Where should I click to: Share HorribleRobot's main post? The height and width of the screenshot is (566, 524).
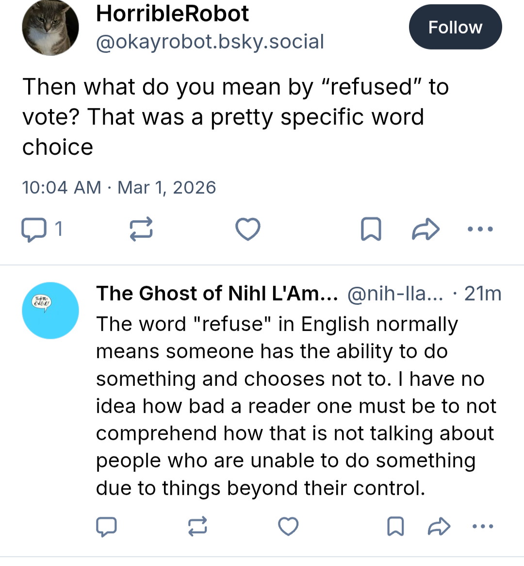[426, 229]
